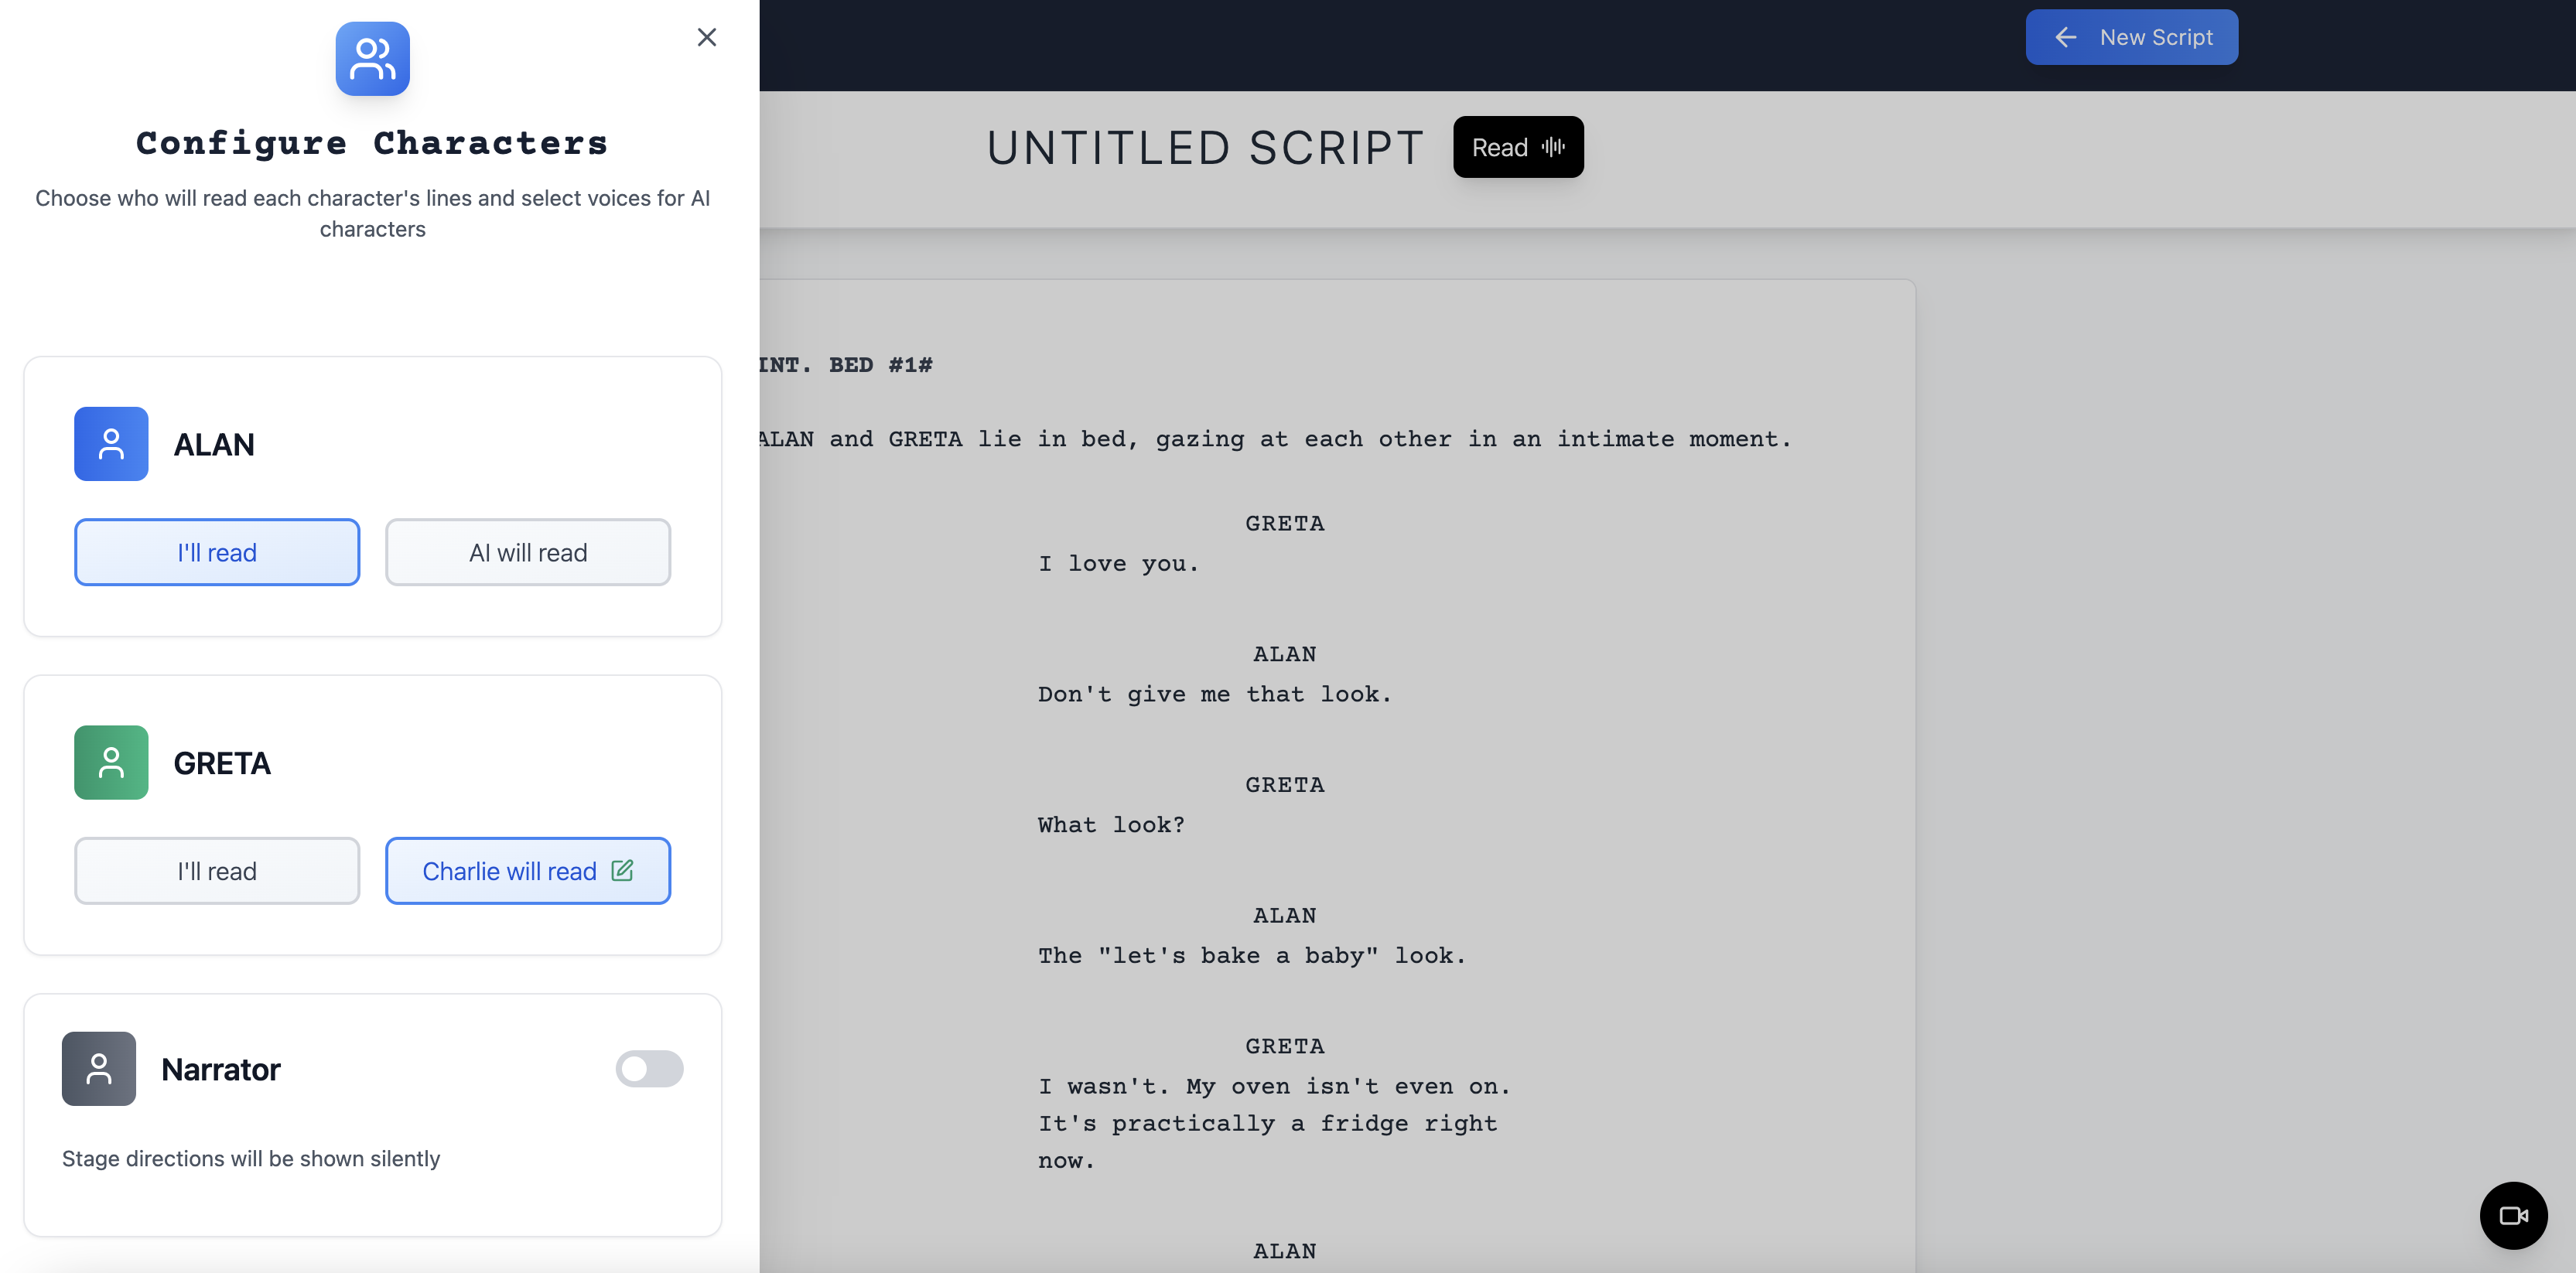Enable the Narrator toggle switch

[649, 1068]
